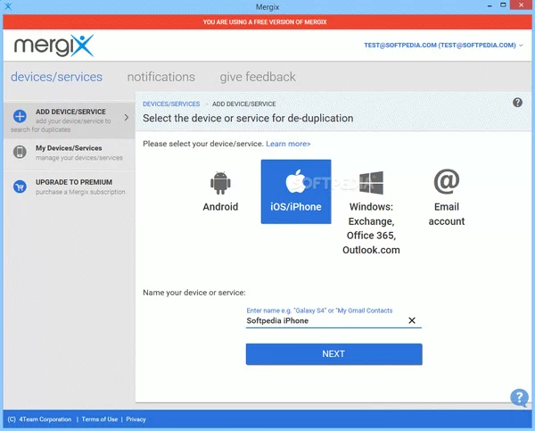Screen dimensions: 535x431
Task: Click the Add Device/Service plus icon
Action: pos(20,117)
